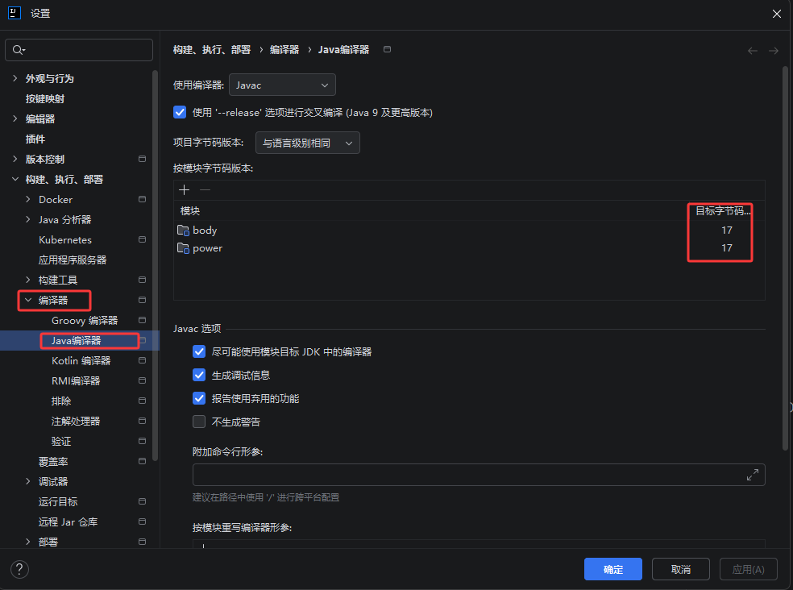Select 注解处理器 settings page
Viewport: 793px width, 590px height.
[x=76, y=421]
